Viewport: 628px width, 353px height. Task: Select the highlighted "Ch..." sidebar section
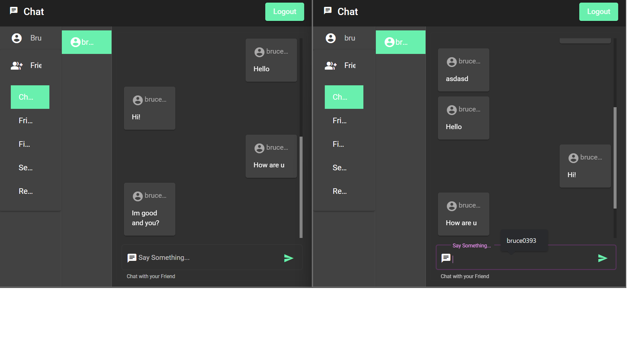click(30, 97)
